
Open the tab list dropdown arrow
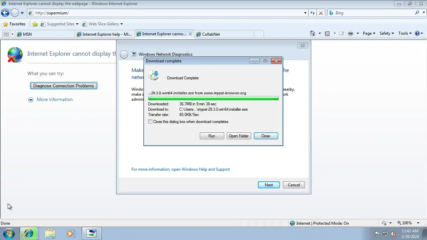12,34
